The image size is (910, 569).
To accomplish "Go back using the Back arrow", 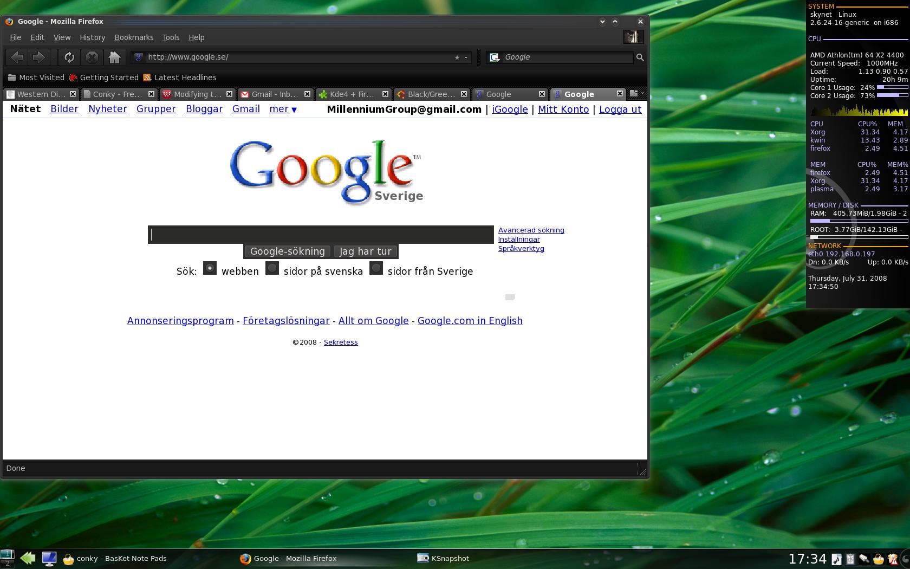I will tap(17, 57).
